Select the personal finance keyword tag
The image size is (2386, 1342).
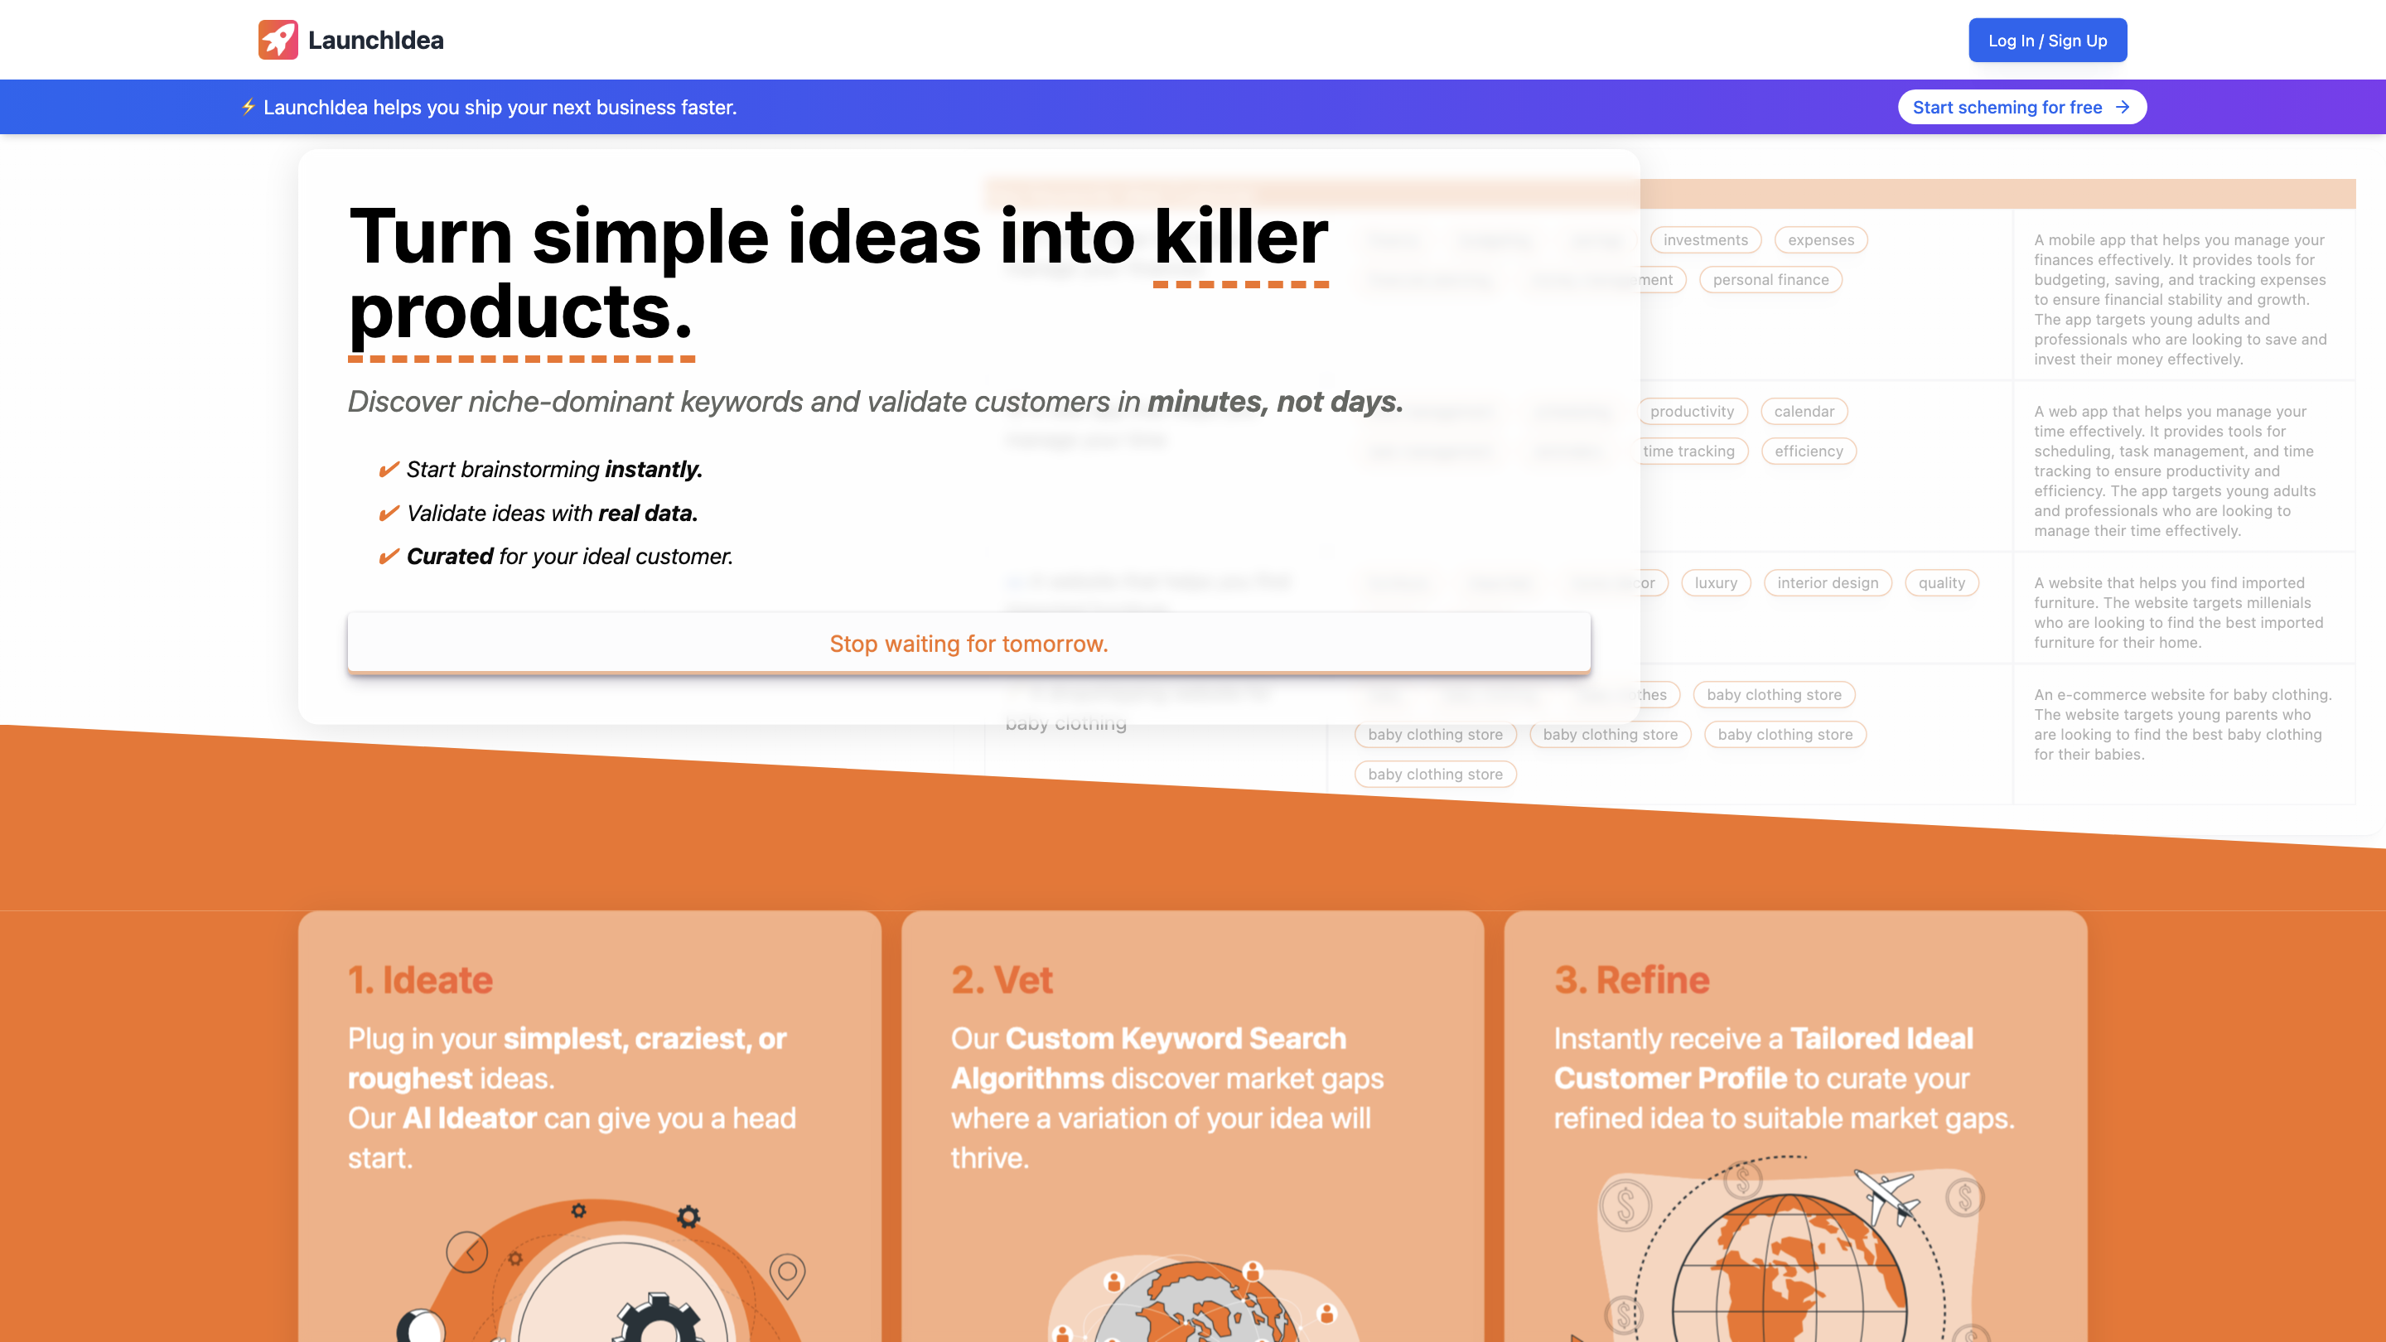(1770, 280)
